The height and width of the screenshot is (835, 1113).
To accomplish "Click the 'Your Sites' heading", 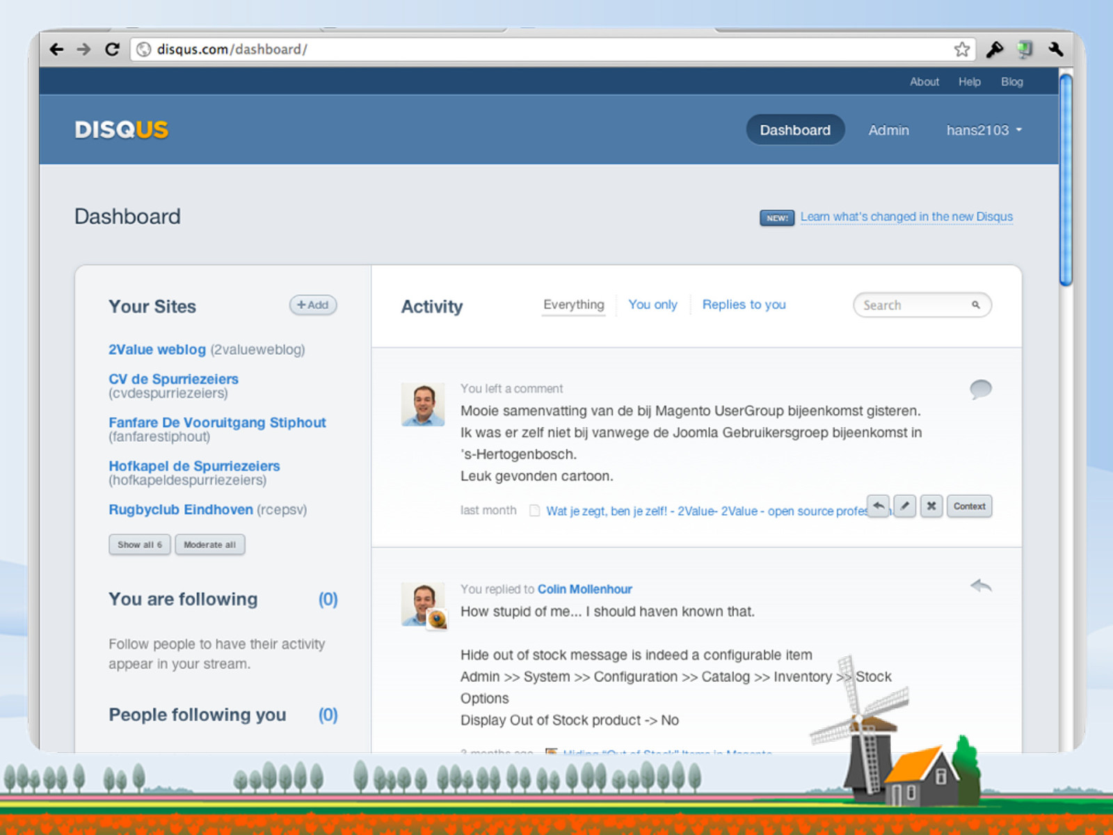I will pos(152,307).
